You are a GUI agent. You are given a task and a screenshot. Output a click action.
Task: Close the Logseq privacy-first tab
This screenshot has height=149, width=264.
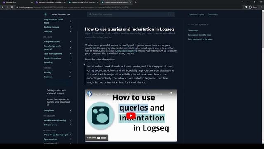tap(97, 2)
